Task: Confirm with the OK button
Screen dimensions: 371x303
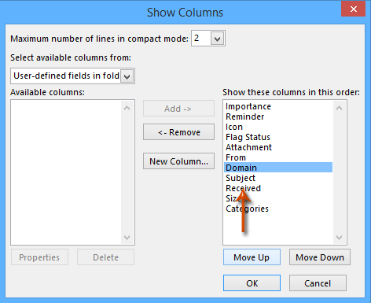Action: pyautogui.click(x=252, y=283)
